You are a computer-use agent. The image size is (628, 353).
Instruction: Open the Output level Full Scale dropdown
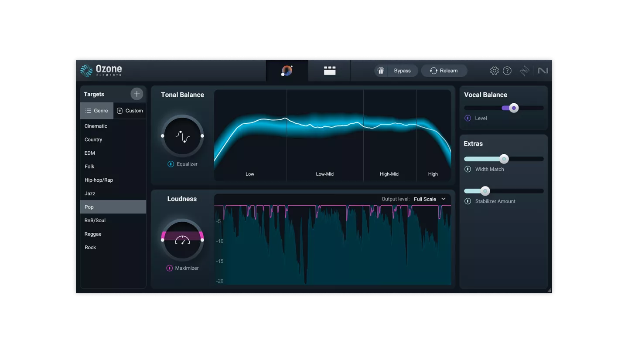coord(430,199)
